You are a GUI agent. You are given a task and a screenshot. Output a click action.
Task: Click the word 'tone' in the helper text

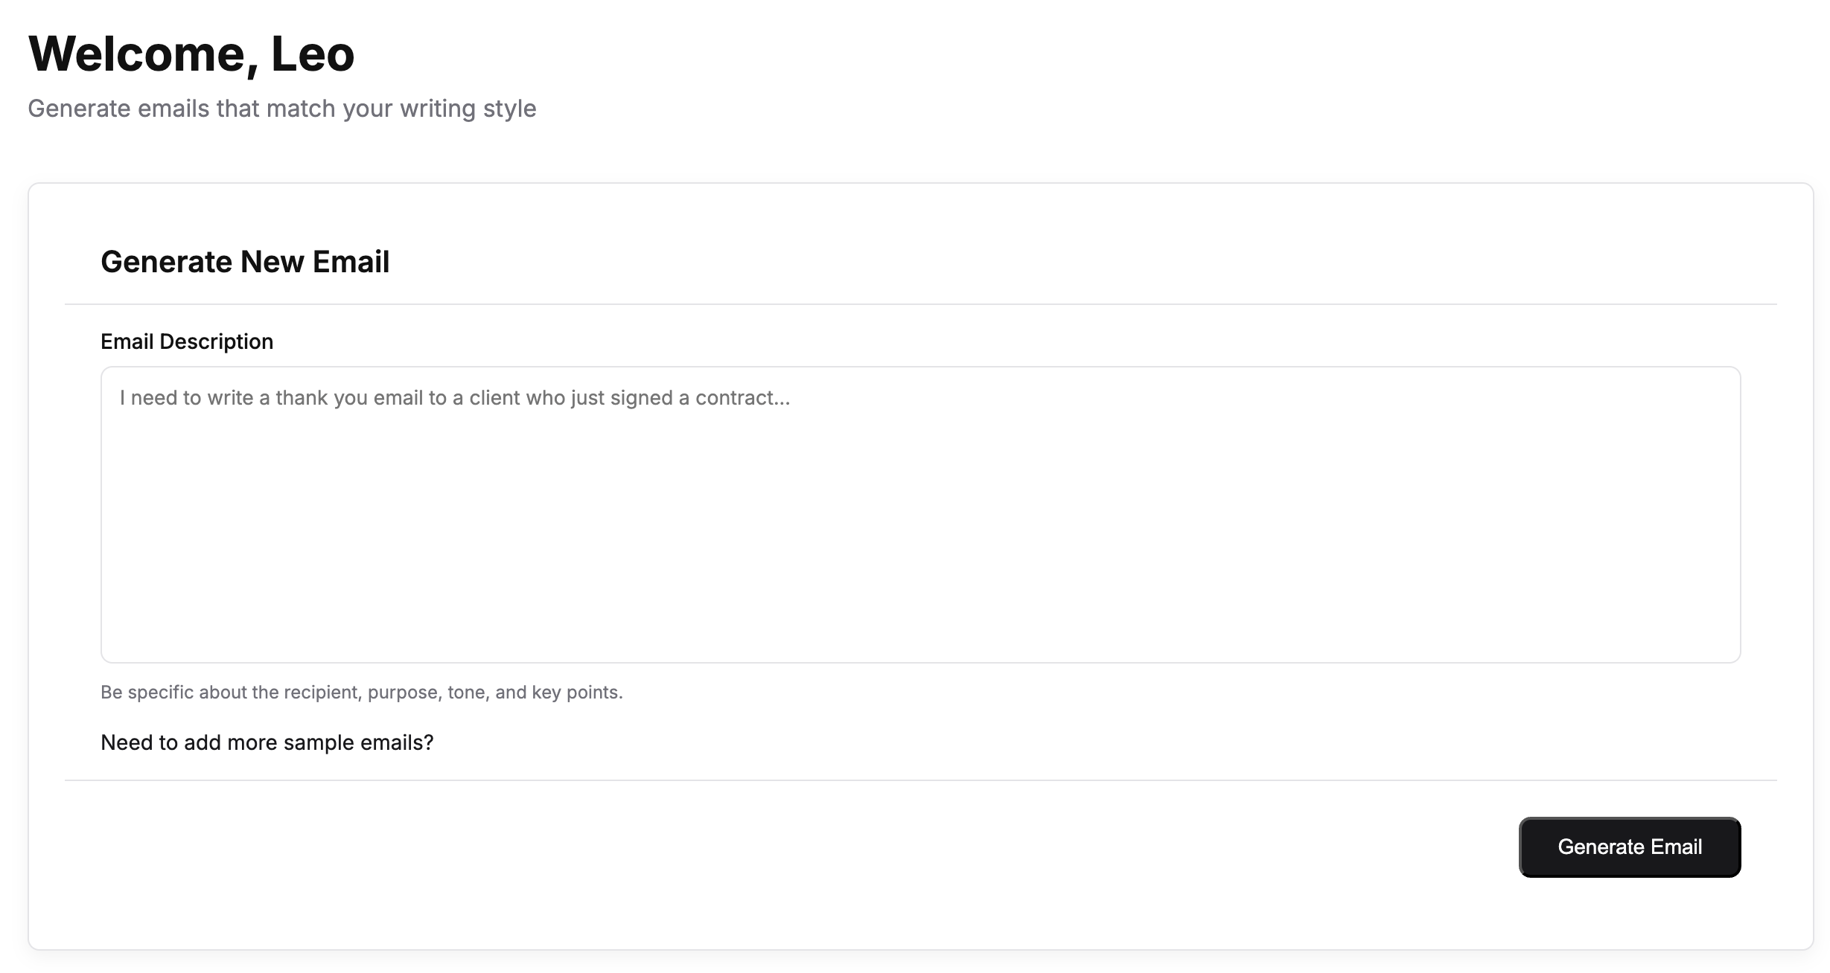click(x=466, y=693)
